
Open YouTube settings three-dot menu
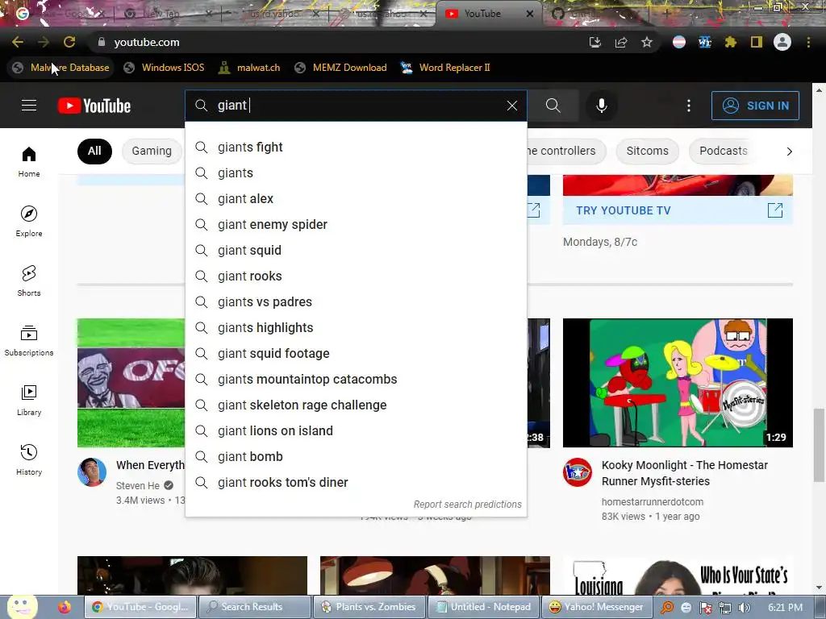tap(689, 106)
